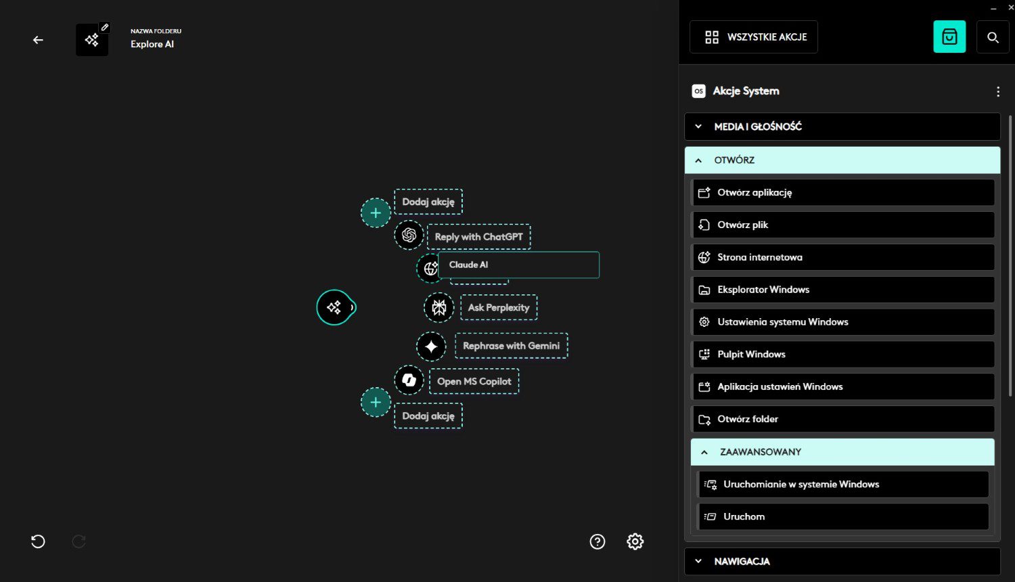Click the MS Copilot action icon

(409, 380)
